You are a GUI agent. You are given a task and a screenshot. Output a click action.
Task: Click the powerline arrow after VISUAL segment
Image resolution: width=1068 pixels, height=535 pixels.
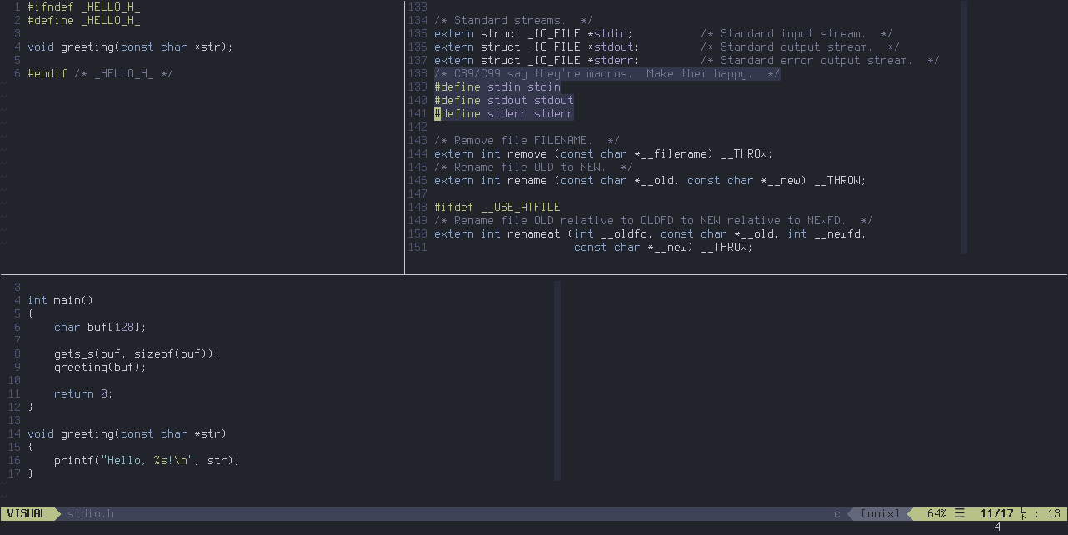point(56,514)
